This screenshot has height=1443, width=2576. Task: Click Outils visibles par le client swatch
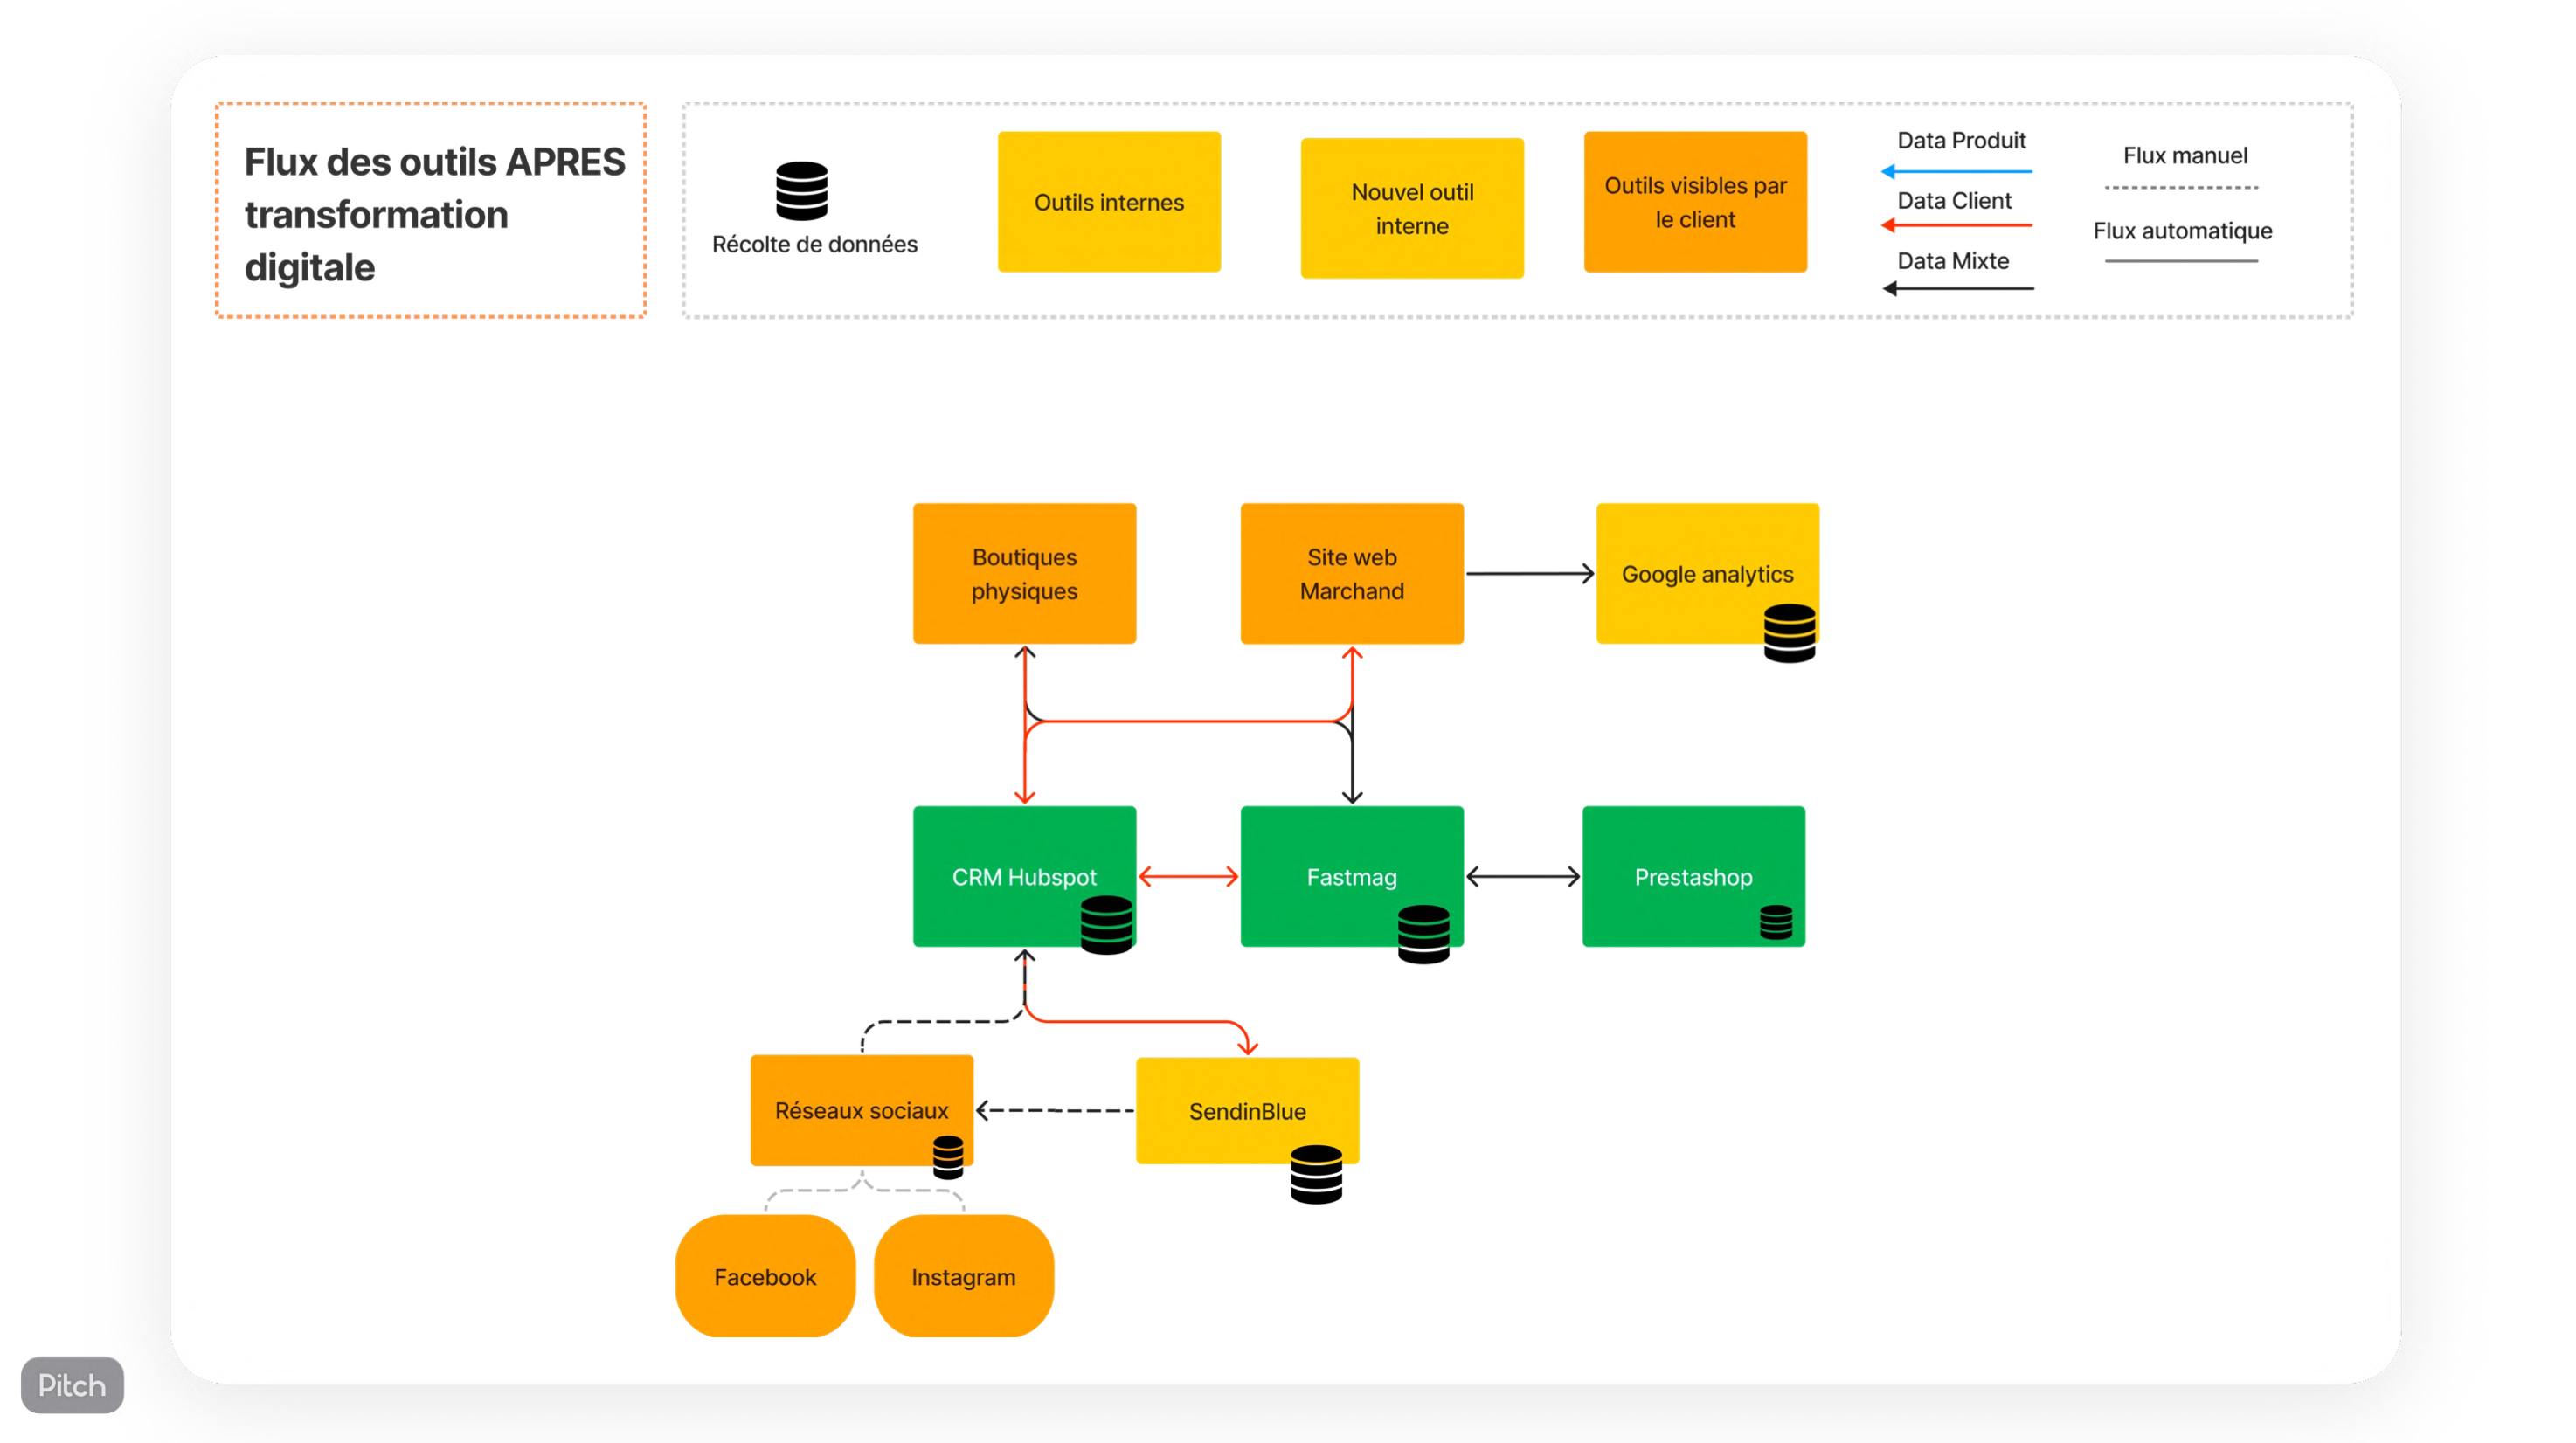tap(1695, 202)
